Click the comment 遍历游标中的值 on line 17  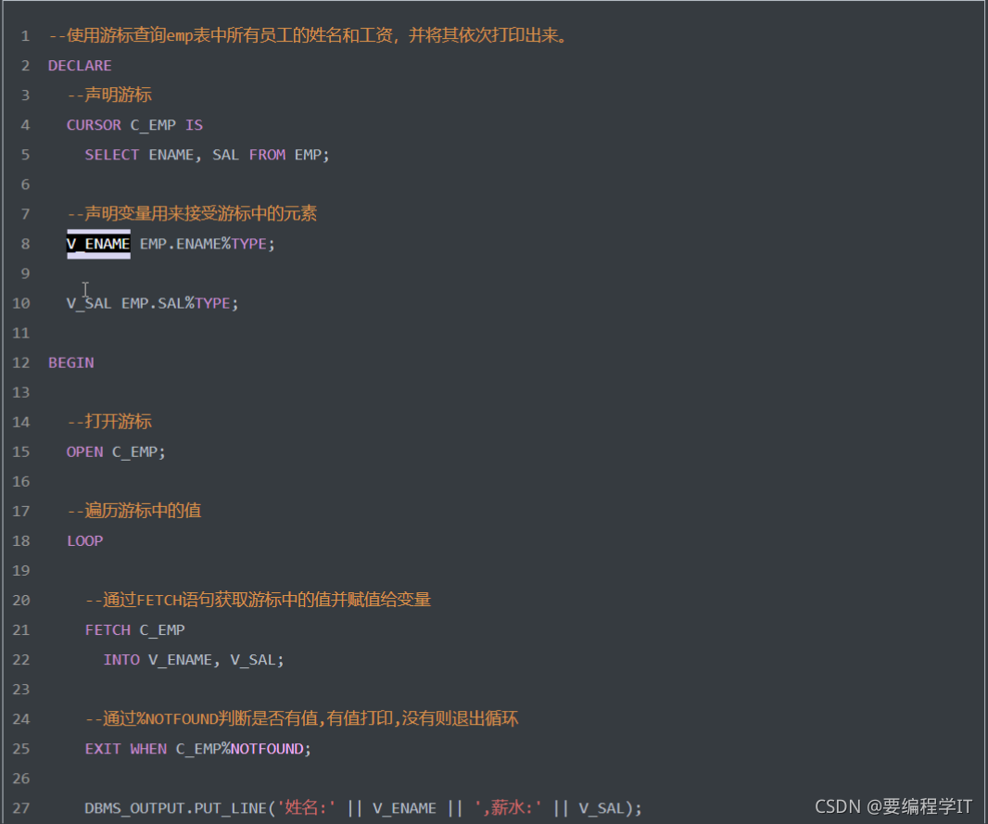click(134, 511)
